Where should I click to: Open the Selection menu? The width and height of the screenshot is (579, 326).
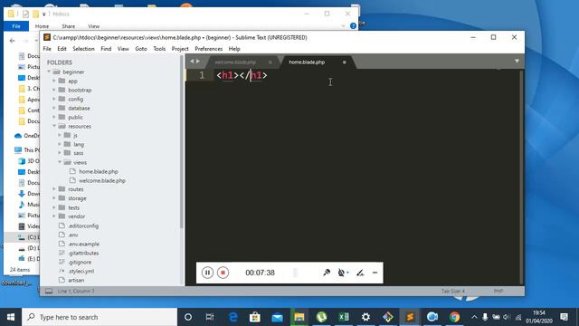[83, 49]
